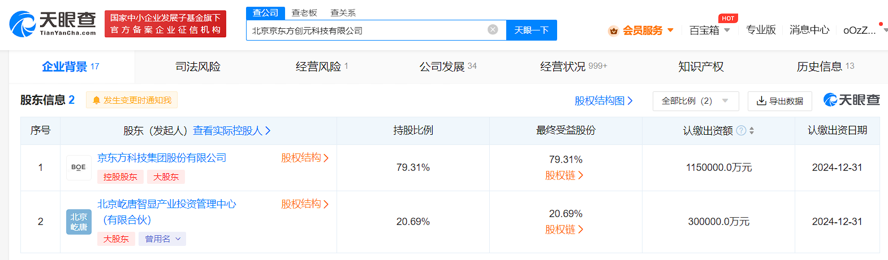This screenshot has width=888, height=260.
Task: Expand the 百宝箱 menu
Action: pos(709,30)
